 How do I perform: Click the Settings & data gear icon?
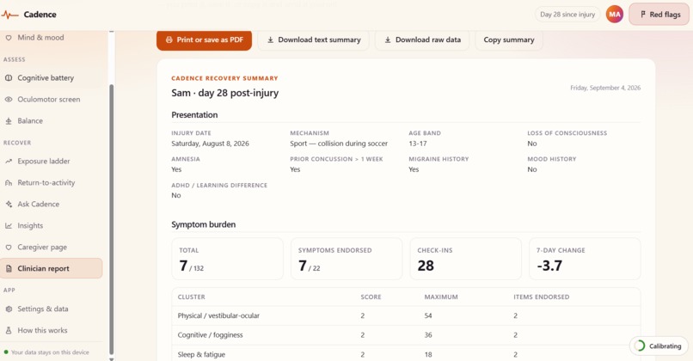click(x=9, y=309)
